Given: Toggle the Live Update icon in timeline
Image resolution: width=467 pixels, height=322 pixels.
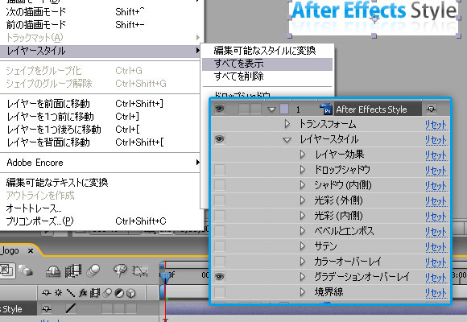Looking at the screenshot, I should coord(6,270).
